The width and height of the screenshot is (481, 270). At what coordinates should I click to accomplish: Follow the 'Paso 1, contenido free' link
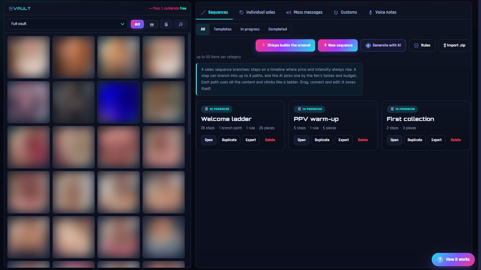tap(168, 9)
